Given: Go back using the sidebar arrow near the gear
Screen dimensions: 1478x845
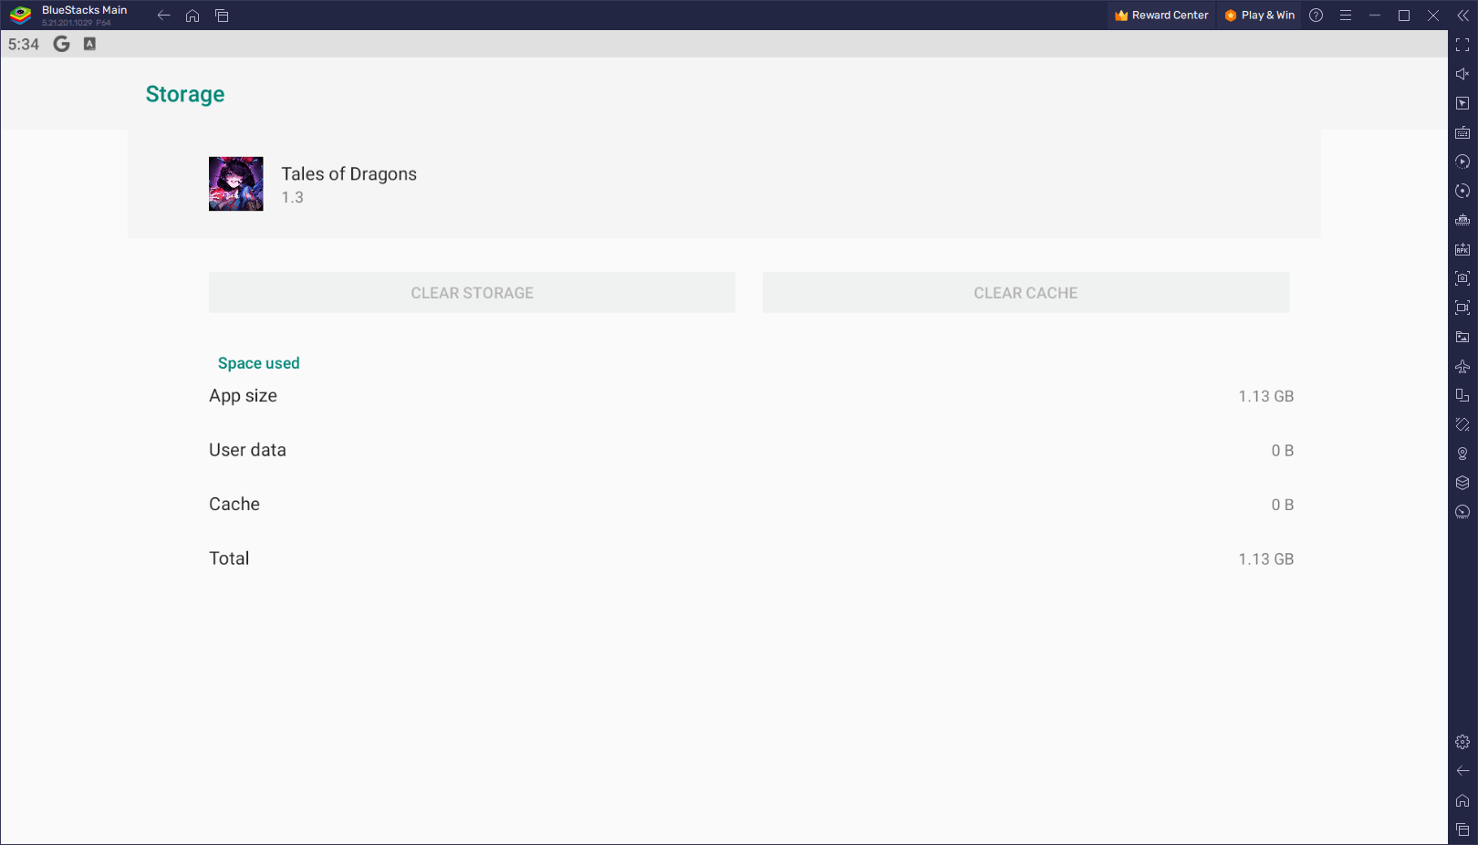Looking at the screenshot, I should click(x=1462, y=771).
